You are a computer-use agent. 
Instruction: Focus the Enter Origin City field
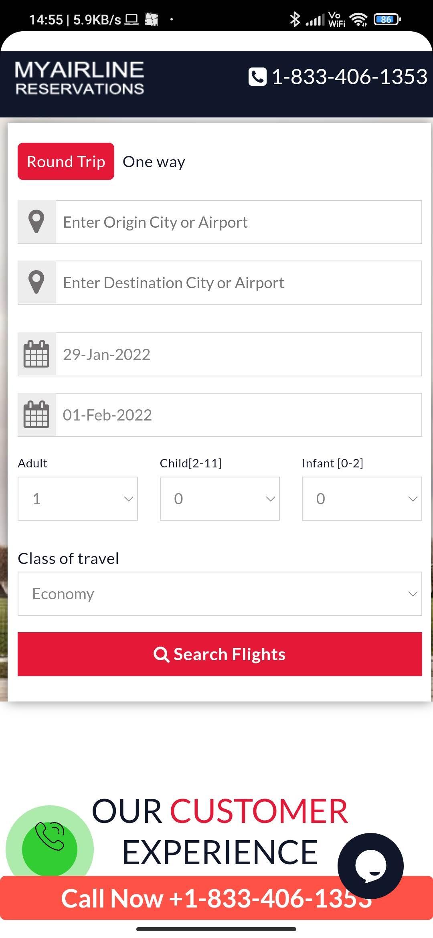[239, 222]
